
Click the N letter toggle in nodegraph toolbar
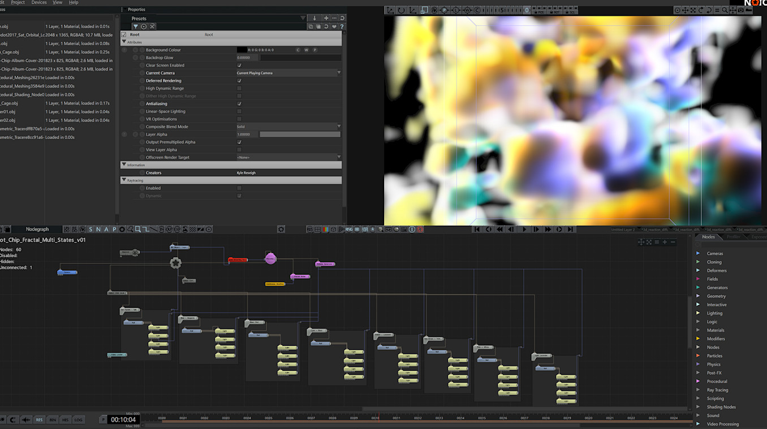[x=98, y=229]
